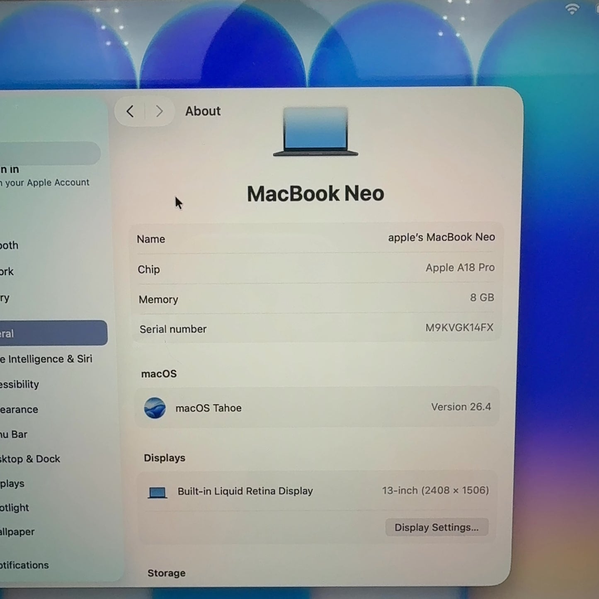Click the macOS Tahoe version row
599x599 pixels.
[x=317, y=407]
